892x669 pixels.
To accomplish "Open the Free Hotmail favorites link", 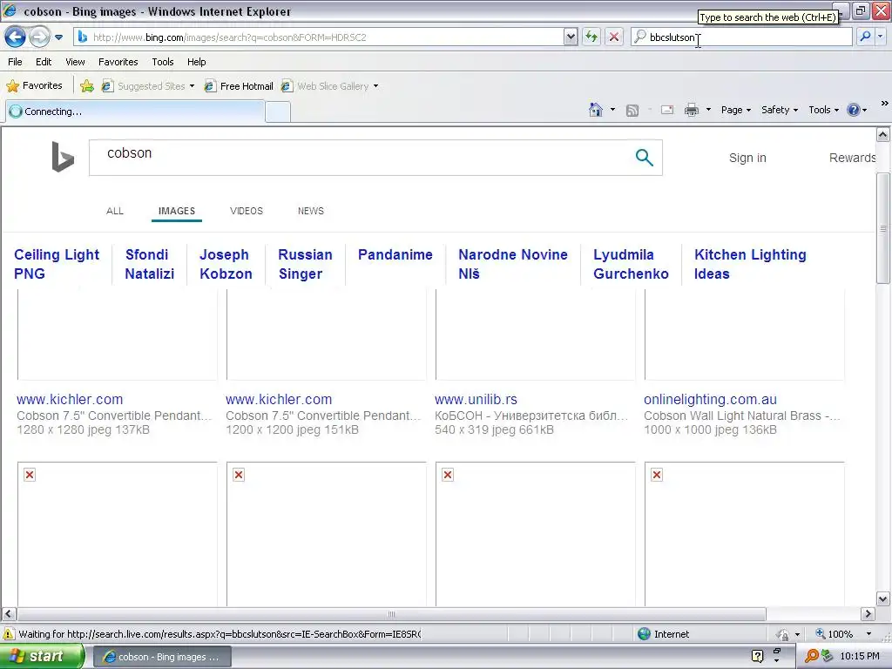I will click(x=239, y=86).
